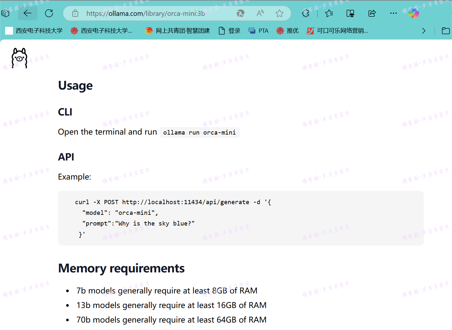452x330 pixels.
Task: Refresh the Ollama page
Action: (49, 13)
